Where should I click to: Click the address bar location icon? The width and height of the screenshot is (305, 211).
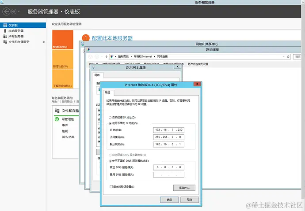[112, 56]
